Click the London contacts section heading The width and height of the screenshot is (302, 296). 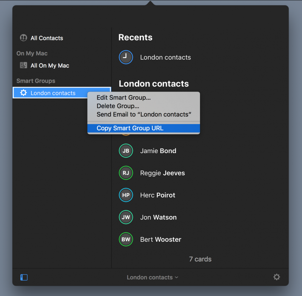154,84
